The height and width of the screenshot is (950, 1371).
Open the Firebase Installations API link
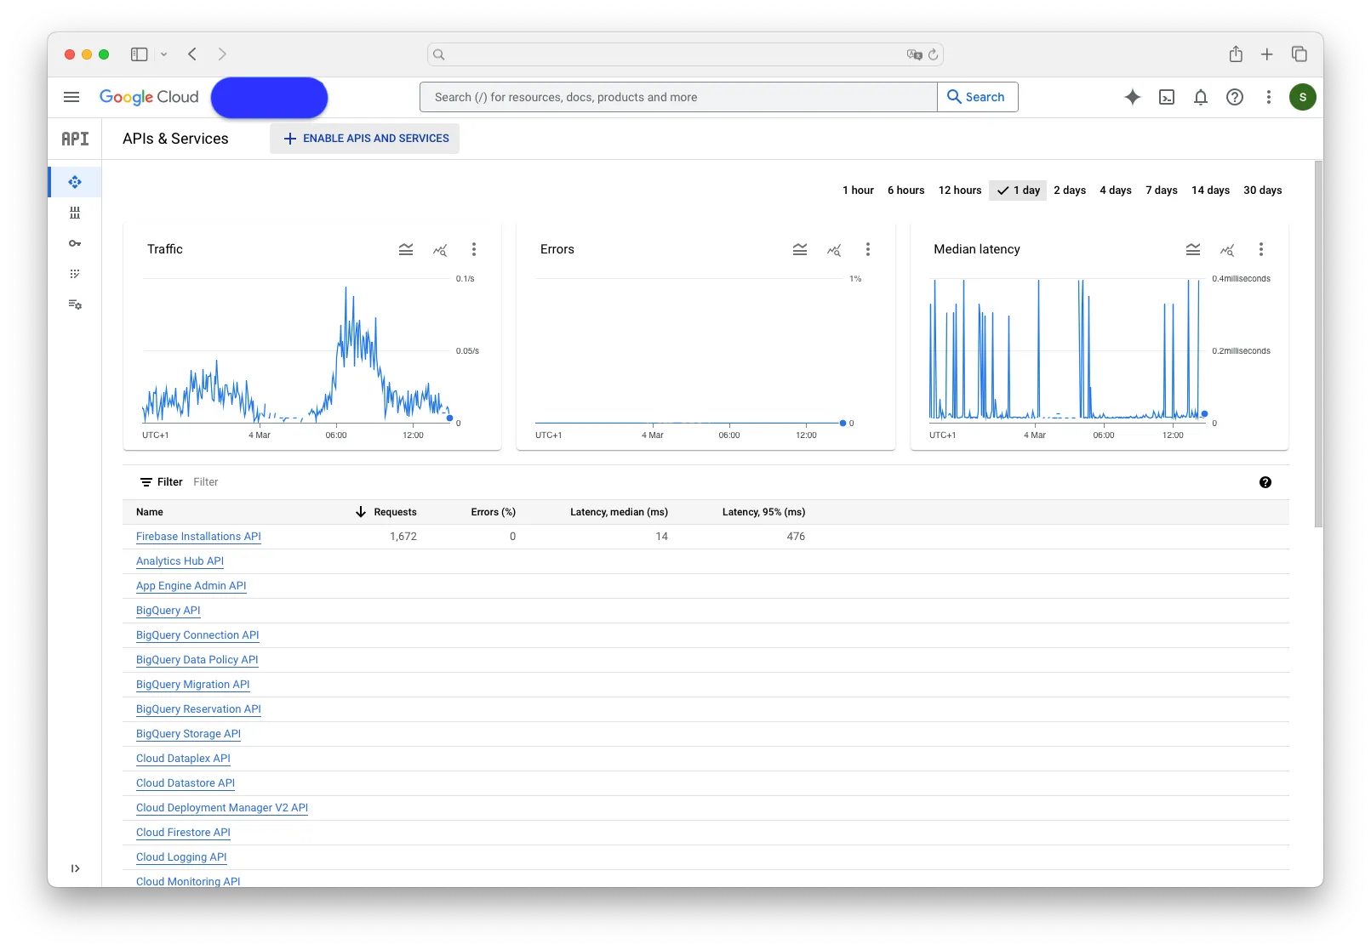tap(198, 537)
